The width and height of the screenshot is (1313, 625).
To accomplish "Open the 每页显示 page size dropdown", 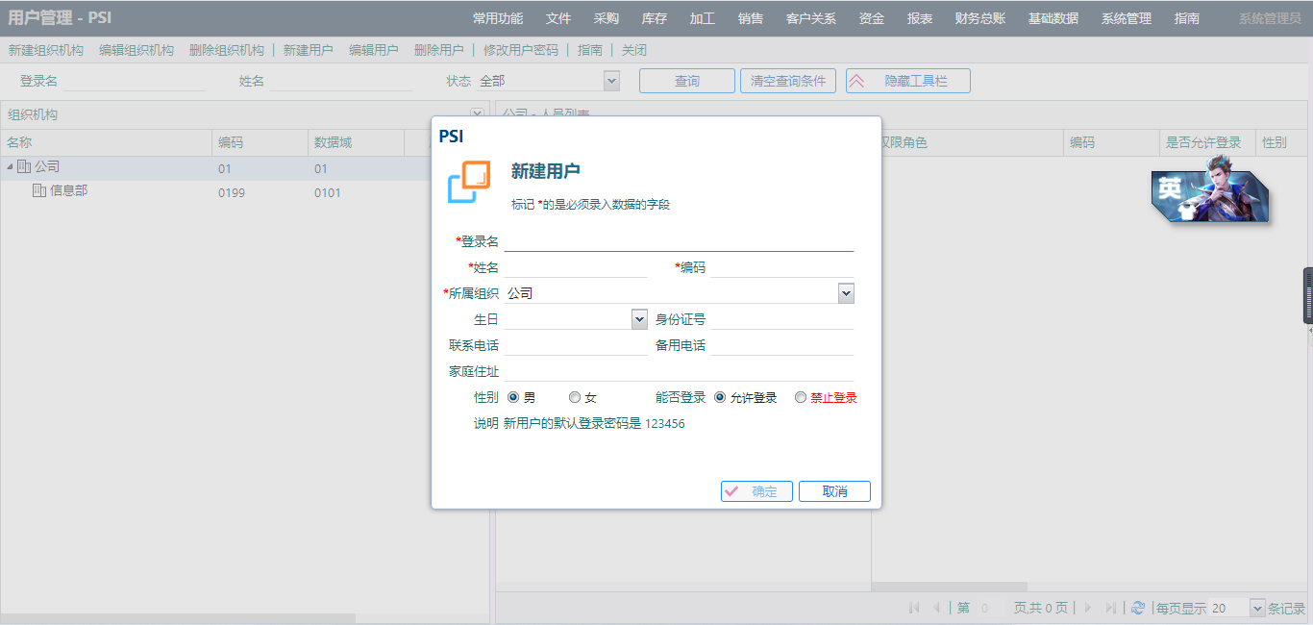I will pyautogui.click(x=1258, y=608).
